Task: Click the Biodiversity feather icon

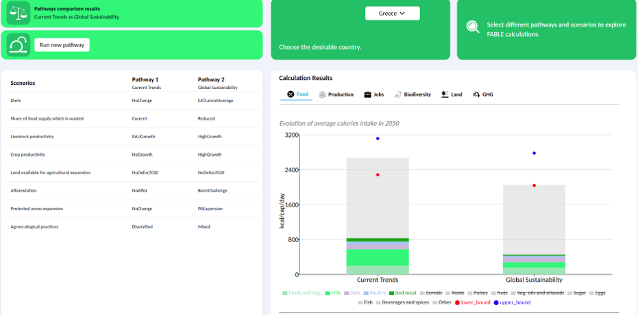Action: [398, 94]
